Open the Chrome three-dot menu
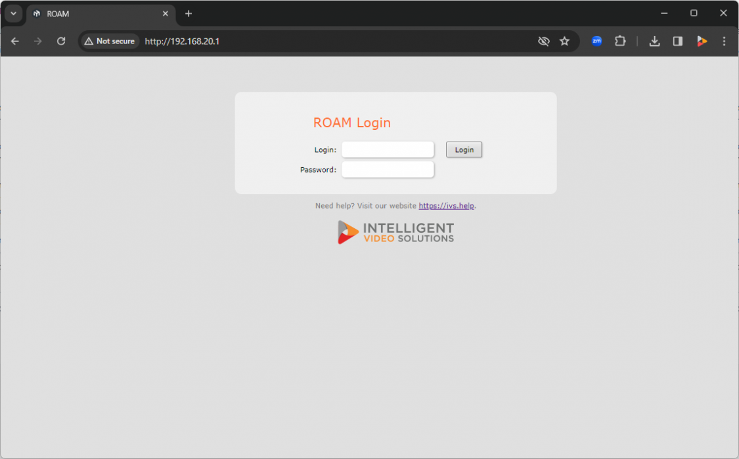Viewport: 739px width, 459px height. coord(724,41)
